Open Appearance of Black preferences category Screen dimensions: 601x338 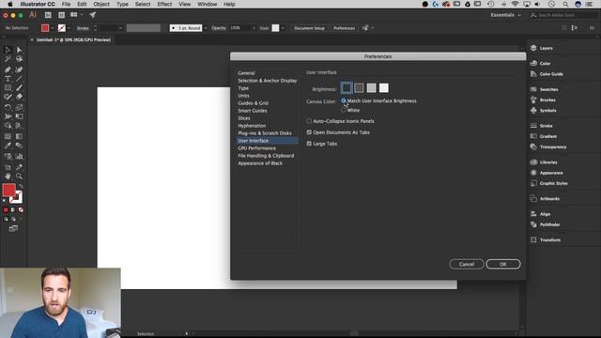tap(260, 163)
